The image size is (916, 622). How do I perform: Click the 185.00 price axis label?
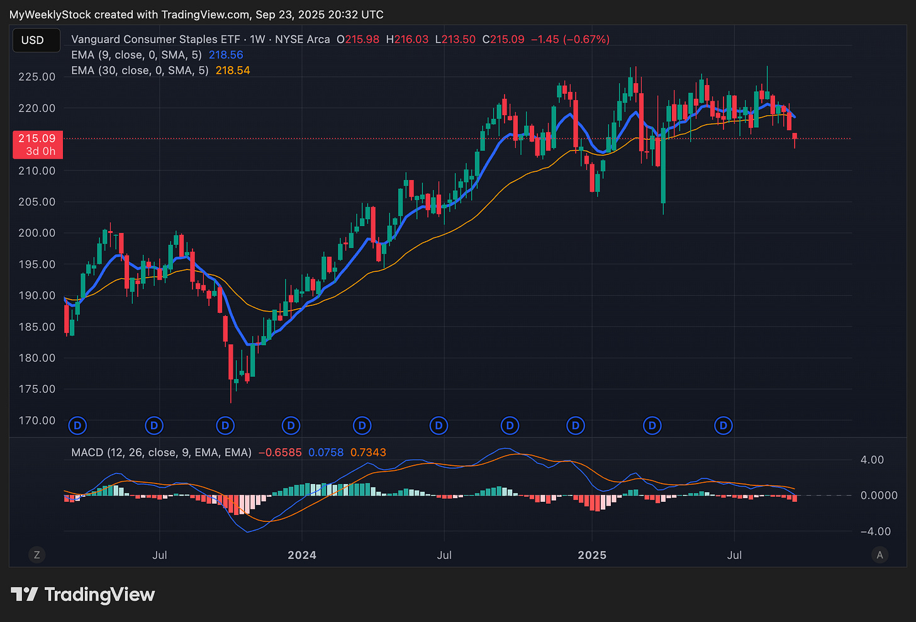click(37, 327)
